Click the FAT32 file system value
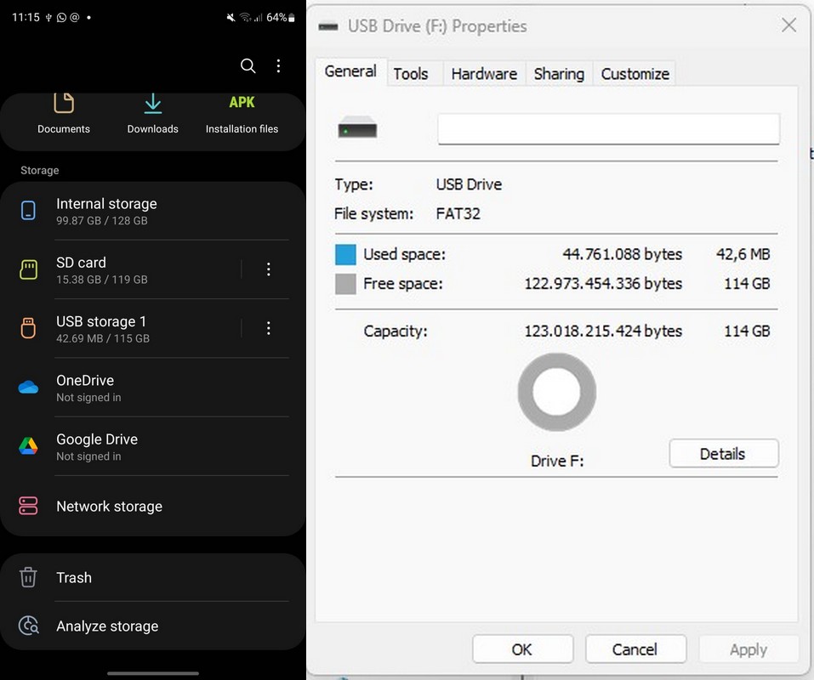 pos(458,213)
